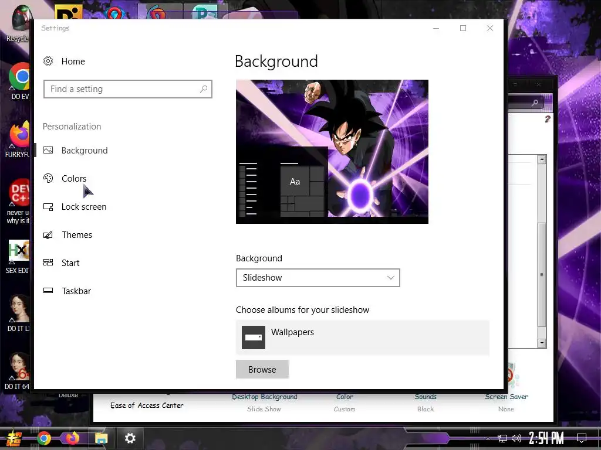Select the Firefox desktop shortcut

18,139
